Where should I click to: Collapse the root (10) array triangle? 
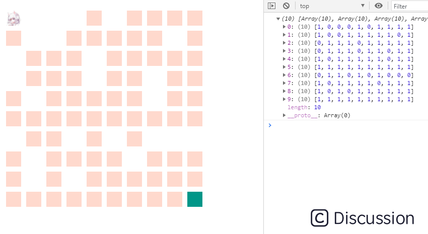pos(278,19)
